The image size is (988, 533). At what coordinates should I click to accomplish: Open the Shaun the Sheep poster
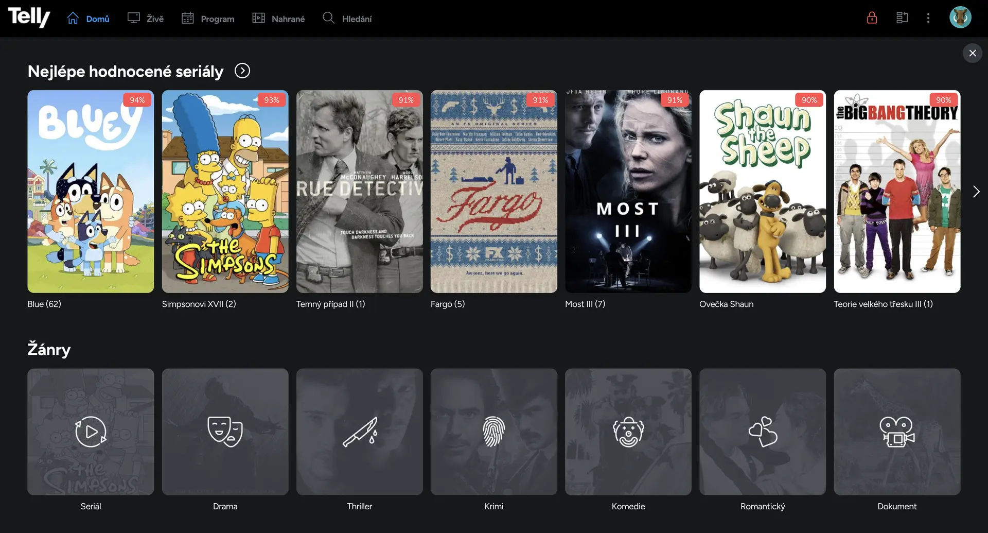click(x=763, y=192)
